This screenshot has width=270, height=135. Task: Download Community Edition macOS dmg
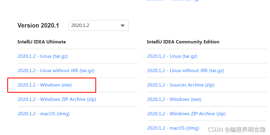click(x=173, y=128)
